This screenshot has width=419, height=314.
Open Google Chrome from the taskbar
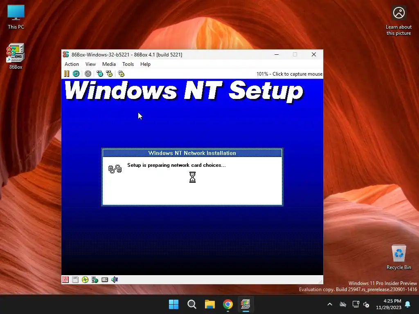point(228,304)
